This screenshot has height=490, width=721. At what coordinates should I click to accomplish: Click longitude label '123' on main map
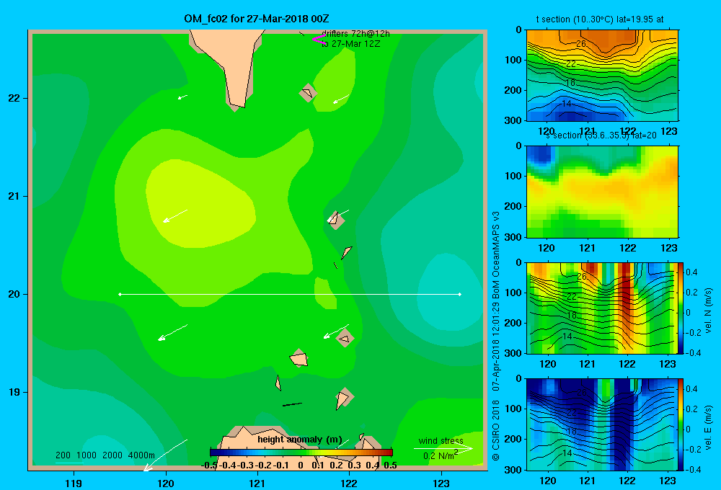coord(441,484)
